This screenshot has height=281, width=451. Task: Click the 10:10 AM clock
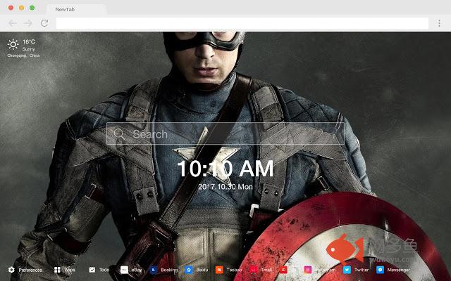225,169
